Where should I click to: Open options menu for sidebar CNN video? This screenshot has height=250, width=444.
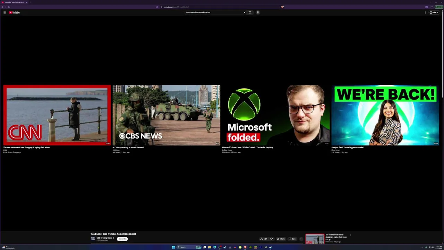(x=351, y=235)
